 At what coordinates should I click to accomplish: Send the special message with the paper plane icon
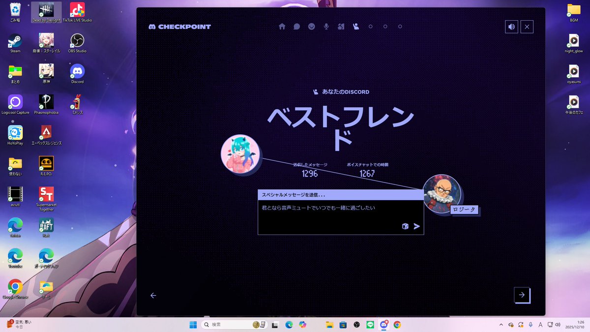417,226
